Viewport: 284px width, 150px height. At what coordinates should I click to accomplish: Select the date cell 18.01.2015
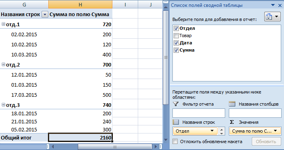click(24, 113)
